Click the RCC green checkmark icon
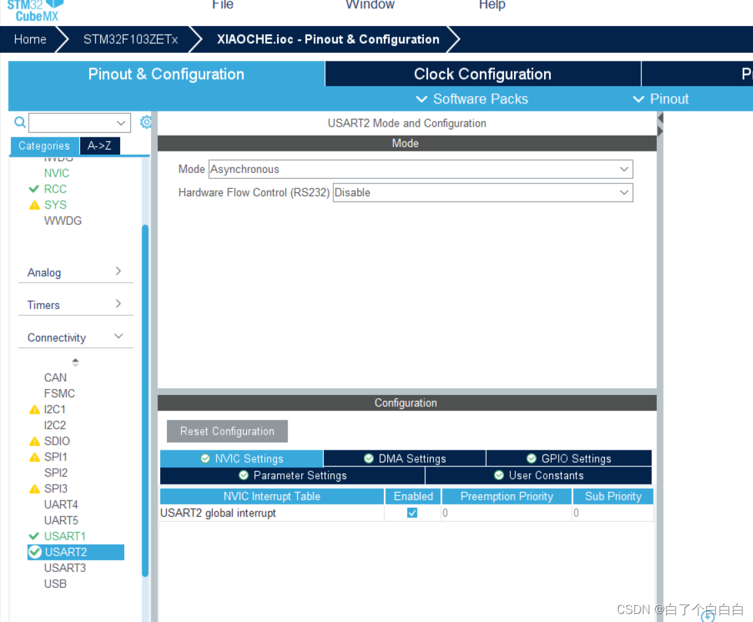753x622 pixels. click(33, 189)
